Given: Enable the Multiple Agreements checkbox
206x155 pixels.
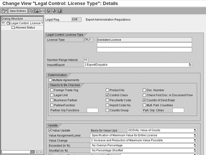Looking at the screenshot, I should click(50, 80).
